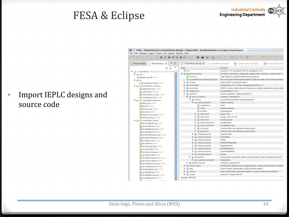
Task: Click the set-action node row
Action: pyautogui.click(x=232, y=129)
